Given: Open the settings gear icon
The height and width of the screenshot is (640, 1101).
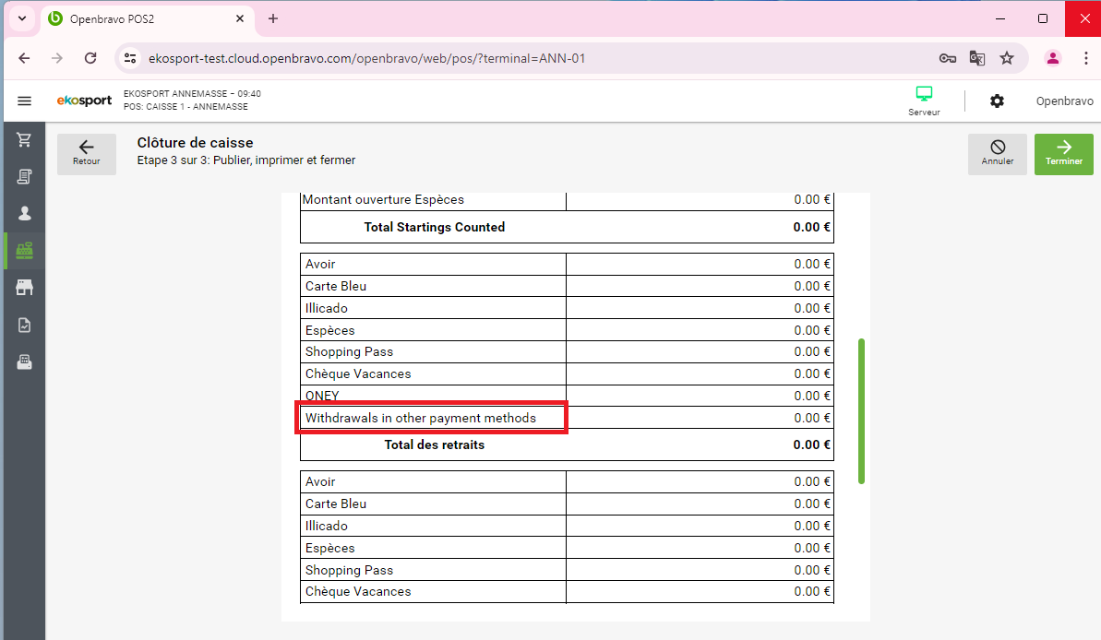Looking at the screenshot, I should pos(997,101).
